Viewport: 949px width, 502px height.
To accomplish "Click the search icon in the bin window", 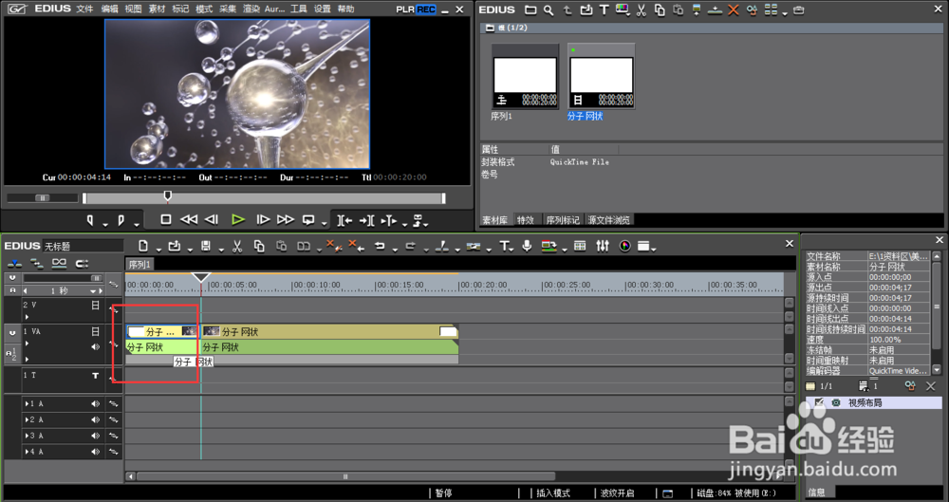I will (549, 9).
